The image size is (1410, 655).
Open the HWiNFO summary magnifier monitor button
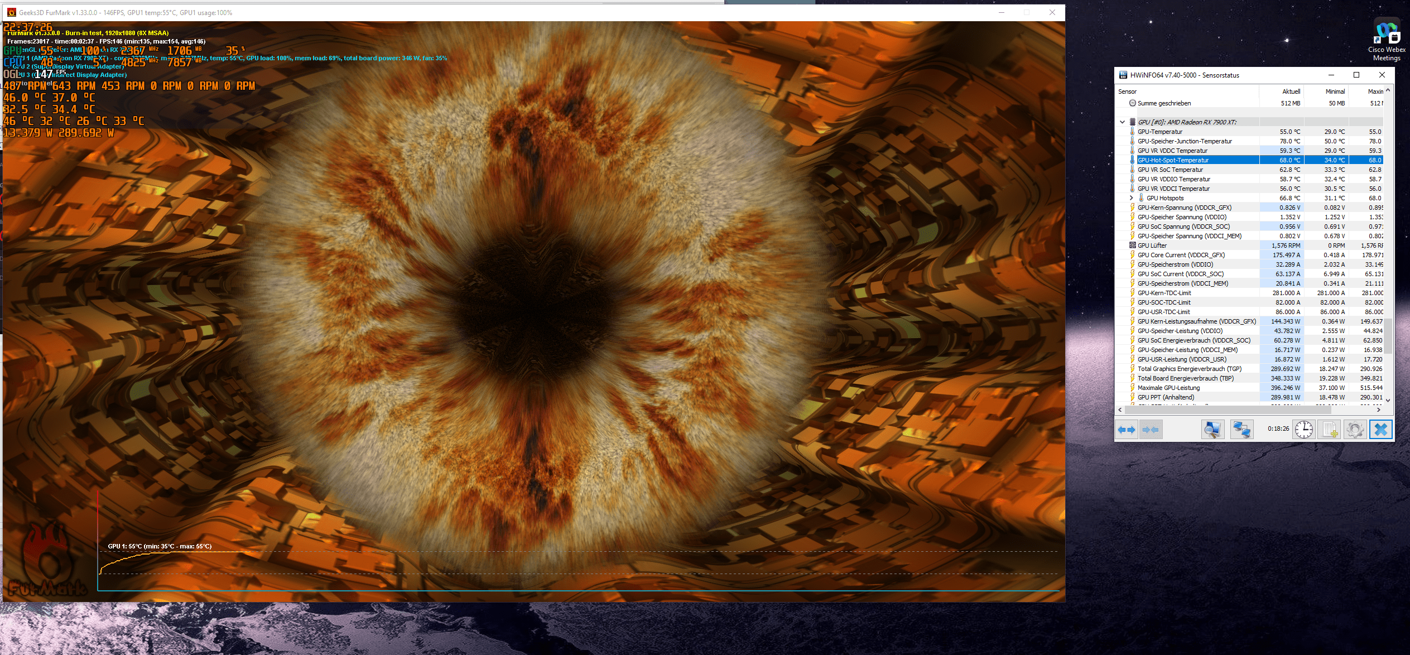[1212, 429]
